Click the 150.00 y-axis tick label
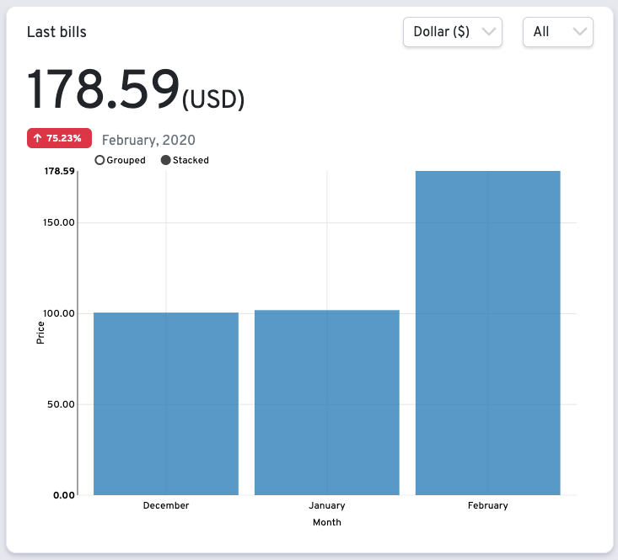This screenshot has height=560, width=618. point(59,223)
